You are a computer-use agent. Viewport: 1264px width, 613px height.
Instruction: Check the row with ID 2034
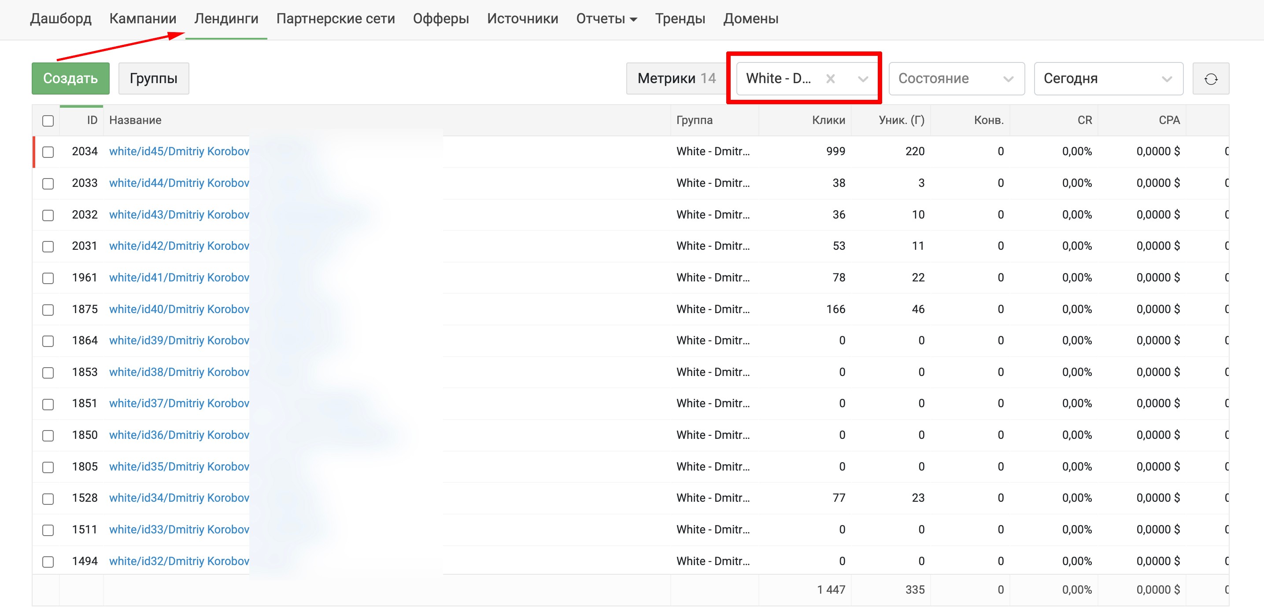48,152
